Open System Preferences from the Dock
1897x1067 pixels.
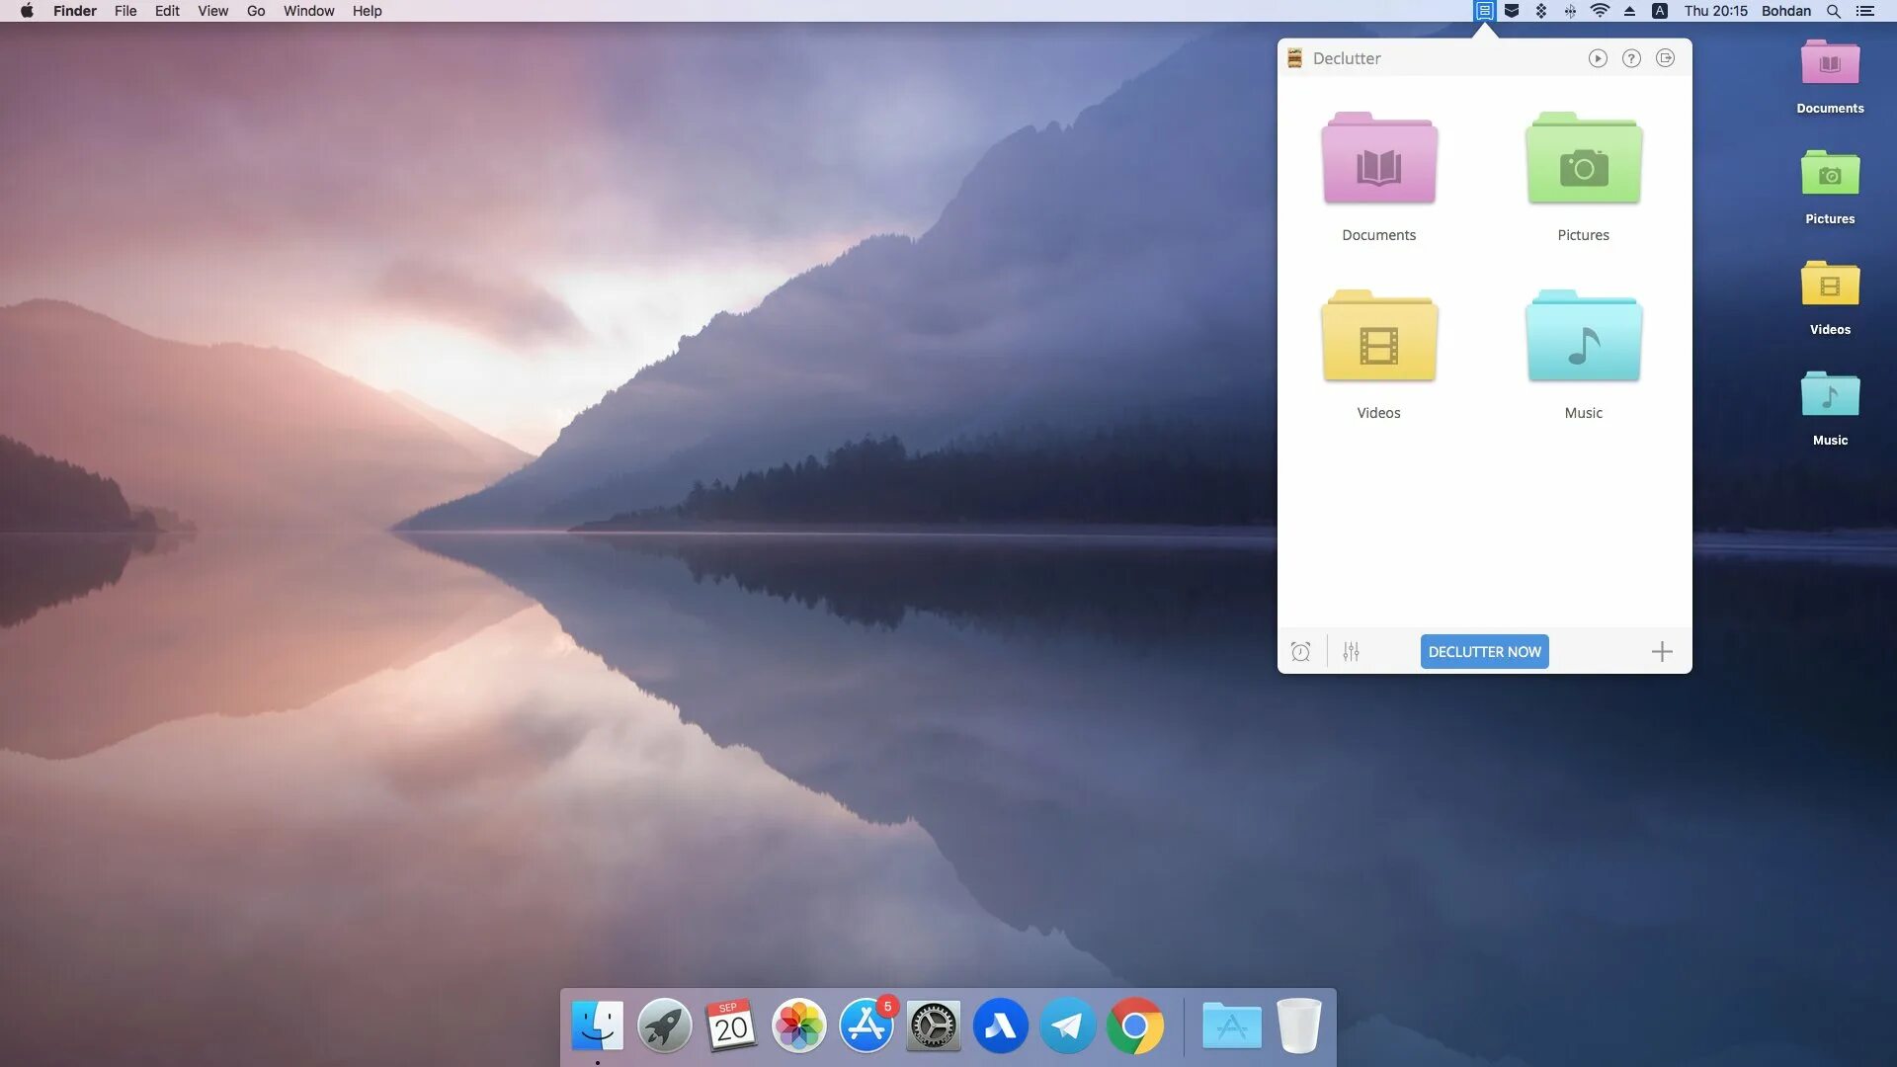pos(933,1026)
